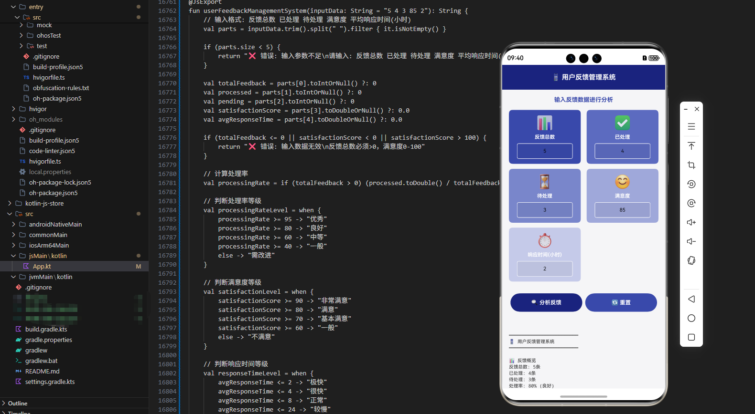755x414 pixels.
Task: Click the gear icon beside local.properties
Action: pyautogui.click(x=22, y=172)
